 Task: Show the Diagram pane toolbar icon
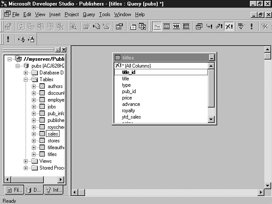pos(157,26)
